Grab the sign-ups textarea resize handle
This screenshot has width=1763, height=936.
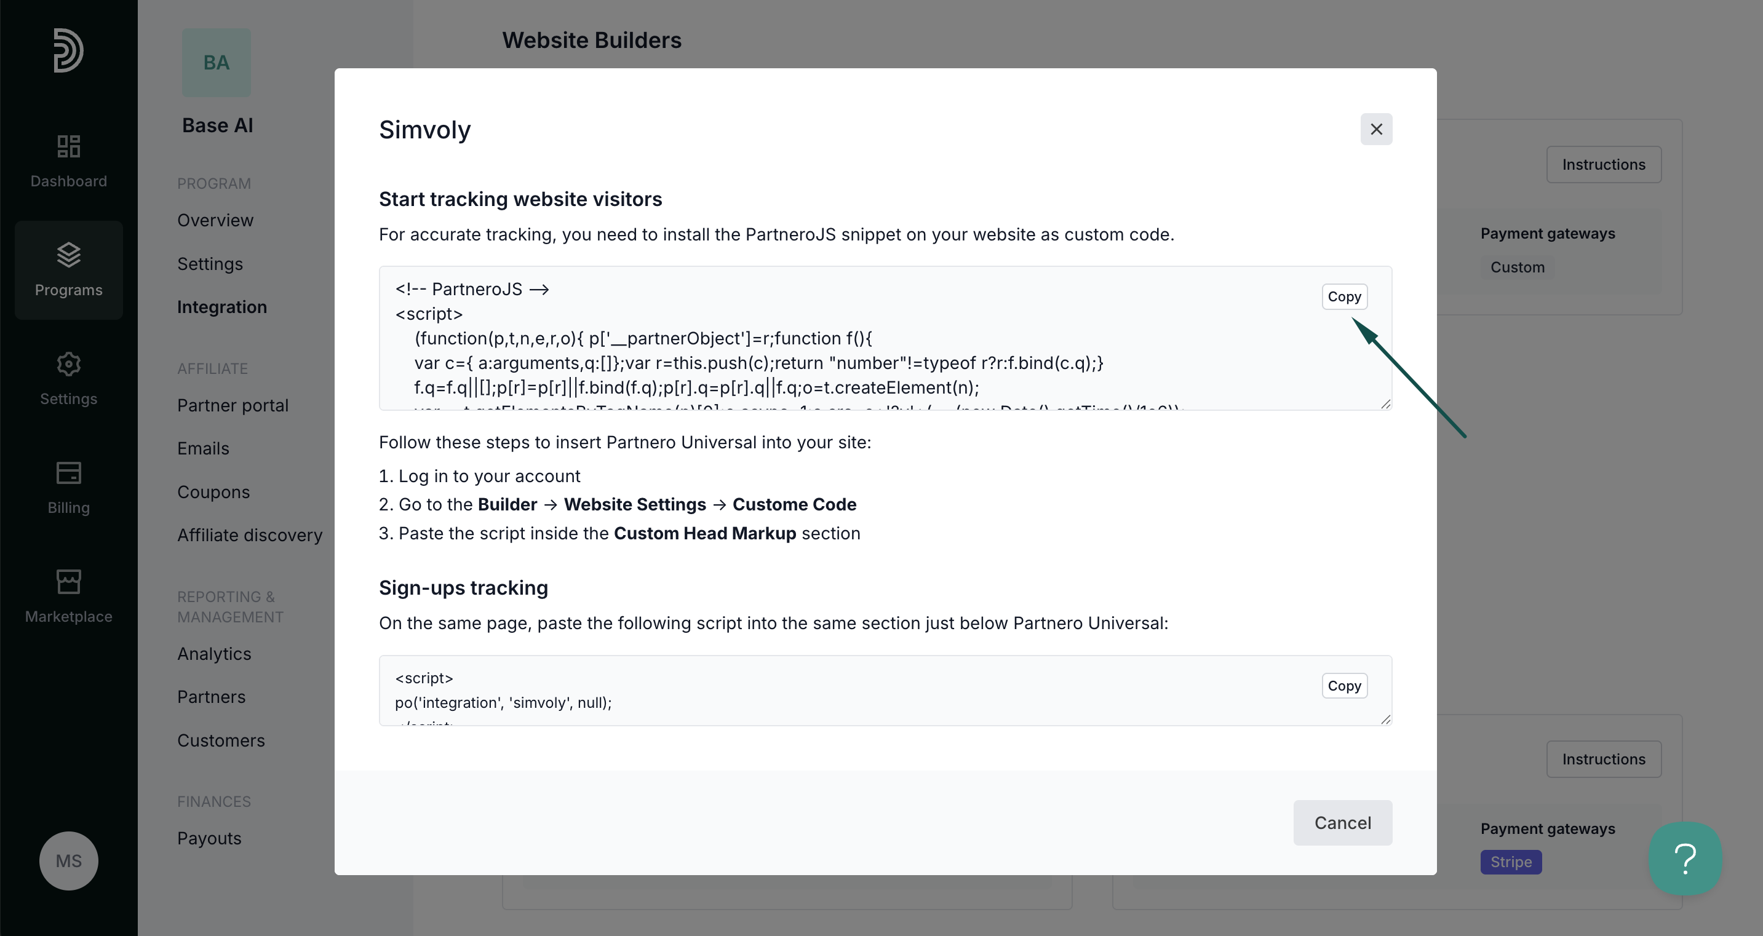pyautogui.click(x=1385, y=719)
